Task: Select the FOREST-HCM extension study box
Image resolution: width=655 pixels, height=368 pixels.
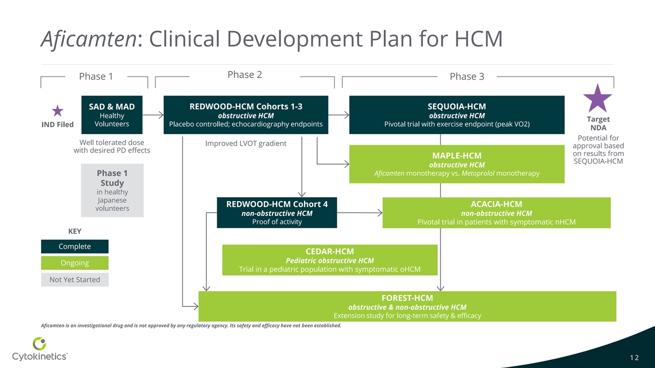Action: coord(407,306)
